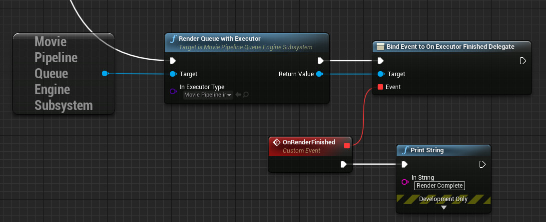This screenshot has height=222, width=546.
Task: Click the use-selected-asset arrow beside executor dropdown
Action: click(238, 95)
